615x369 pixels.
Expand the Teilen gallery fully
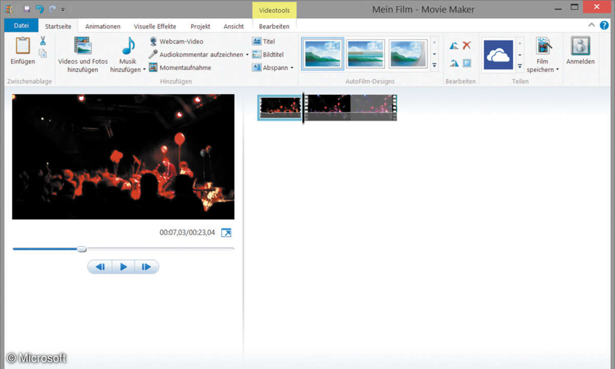(x=520, y=66)
